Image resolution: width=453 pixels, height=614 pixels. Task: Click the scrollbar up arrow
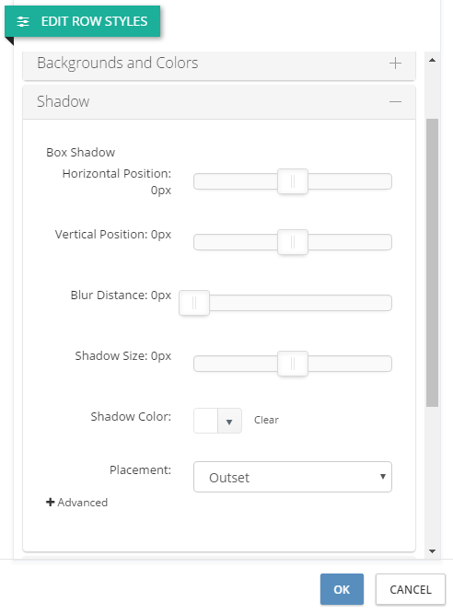pyautogui.click(x=432, y=61)
